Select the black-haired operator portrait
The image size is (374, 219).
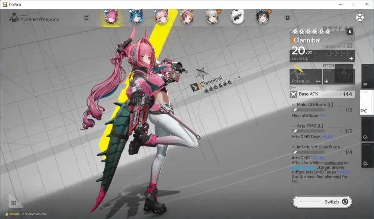[263, 17]
